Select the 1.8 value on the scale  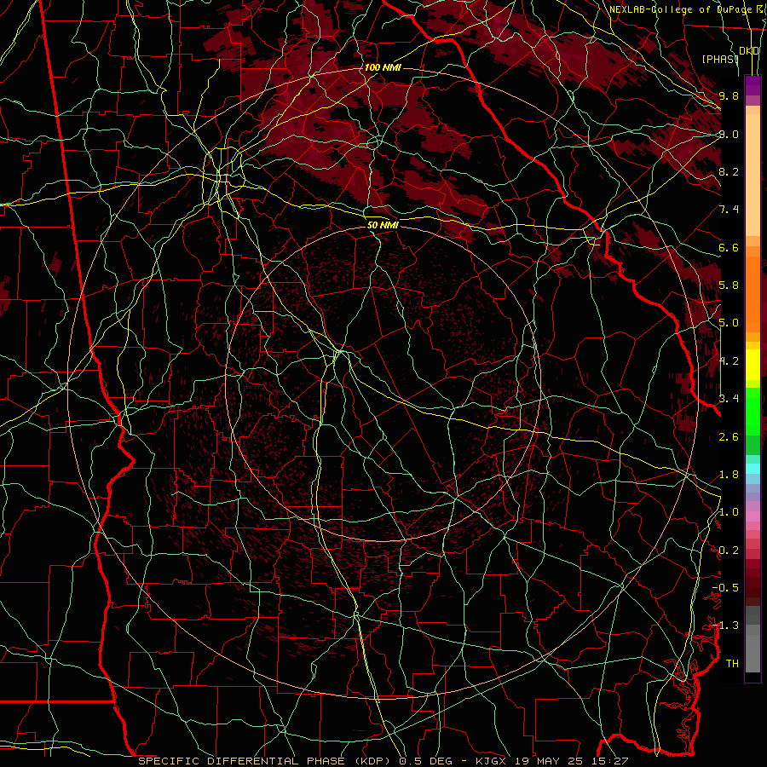729,475
